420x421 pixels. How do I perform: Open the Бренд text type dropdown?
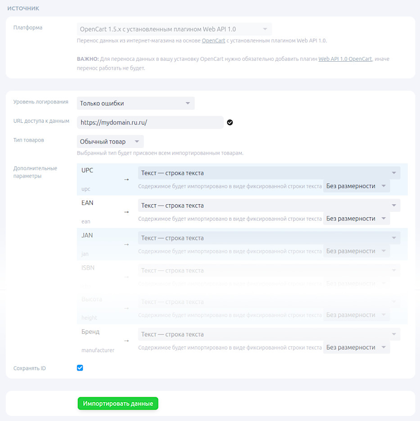[x=269, y=335]
